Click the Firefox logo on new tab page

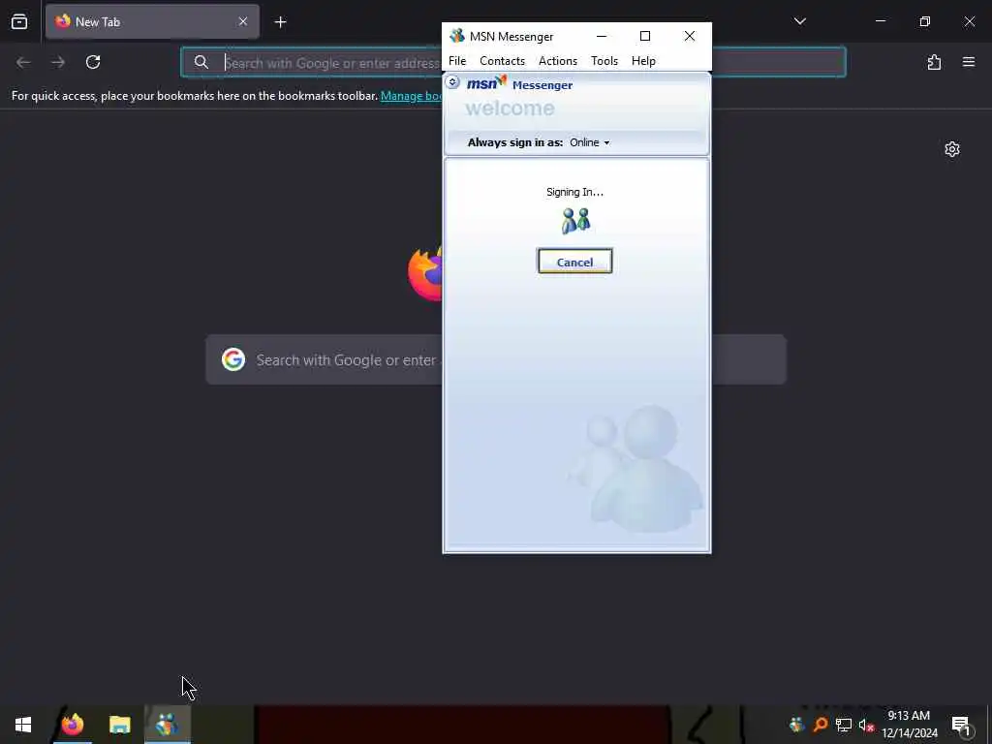[x=425, y=273]
